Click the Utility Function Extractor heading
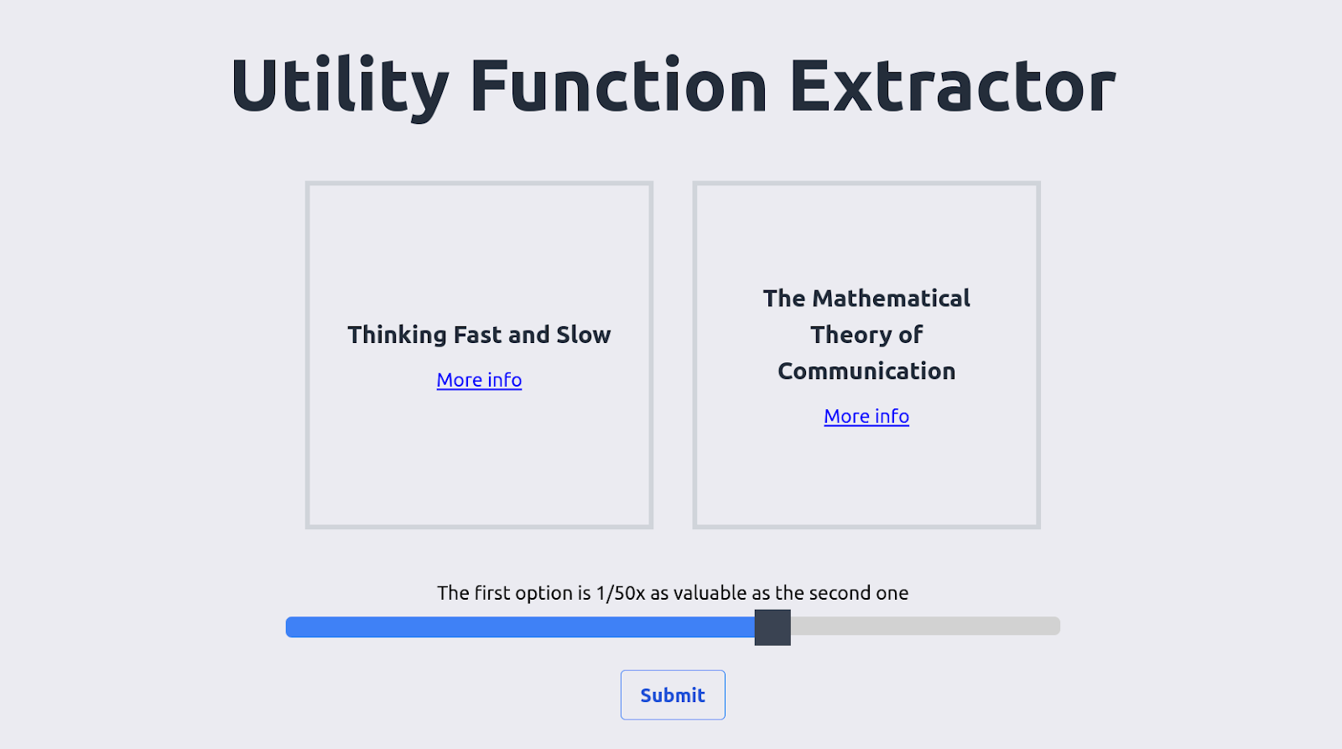1342x749 pixels. coord(673,86)
